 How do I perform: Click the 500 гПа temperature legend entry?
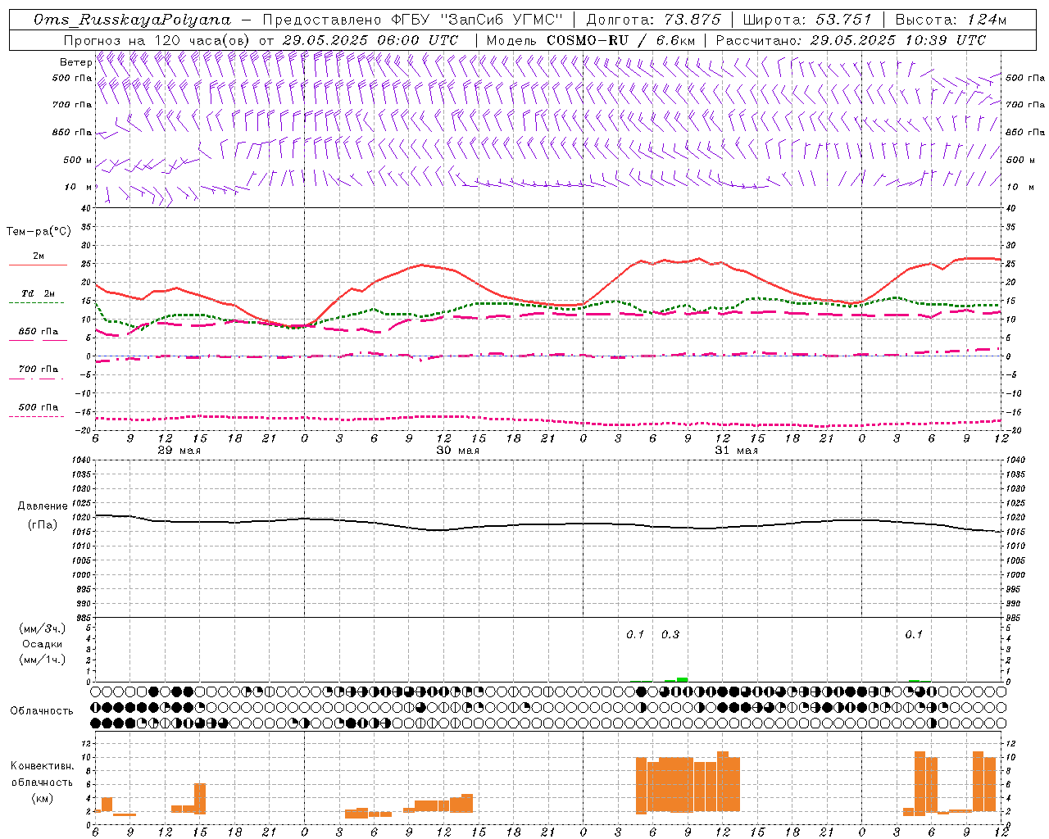pyautogui.click(x=39, y=407)
